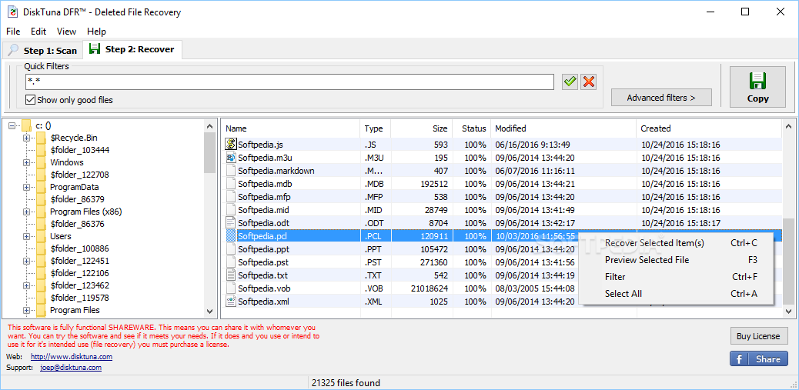
Task: Expand the ProgramData folder node
Action: point(26,187)
